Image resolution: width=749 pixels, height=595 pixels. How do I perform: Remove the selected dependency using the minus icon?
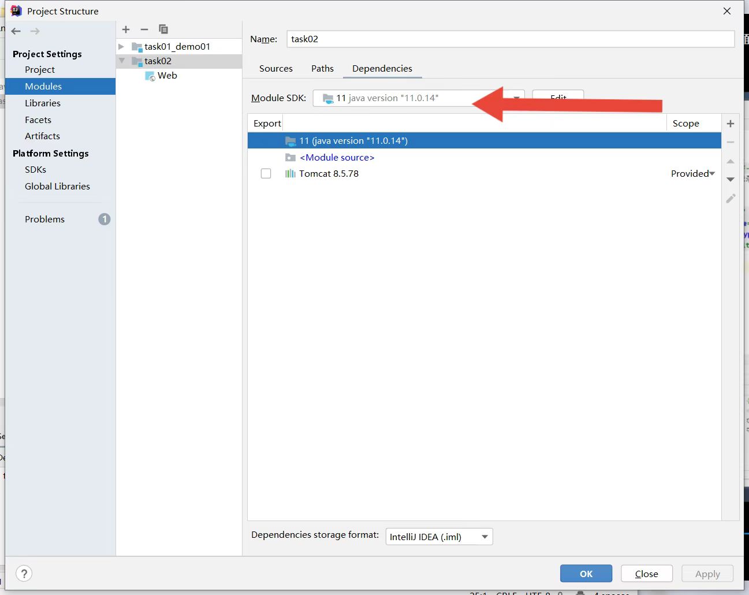coord(731,142)
